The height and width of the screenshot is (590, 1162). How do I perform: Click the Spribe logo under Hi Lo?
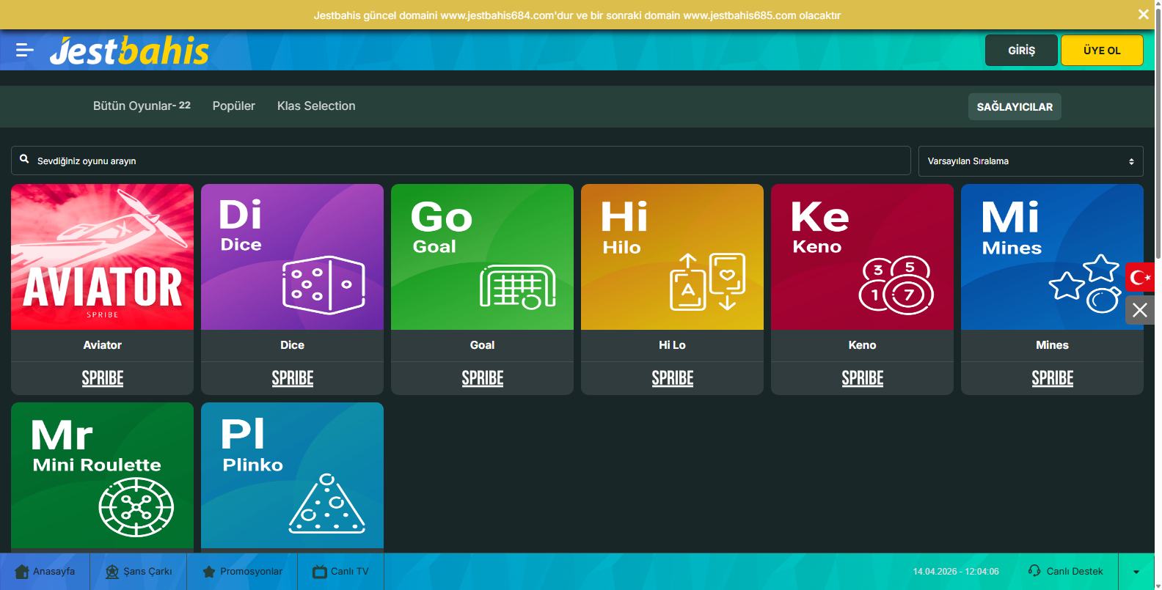(673, 378)
